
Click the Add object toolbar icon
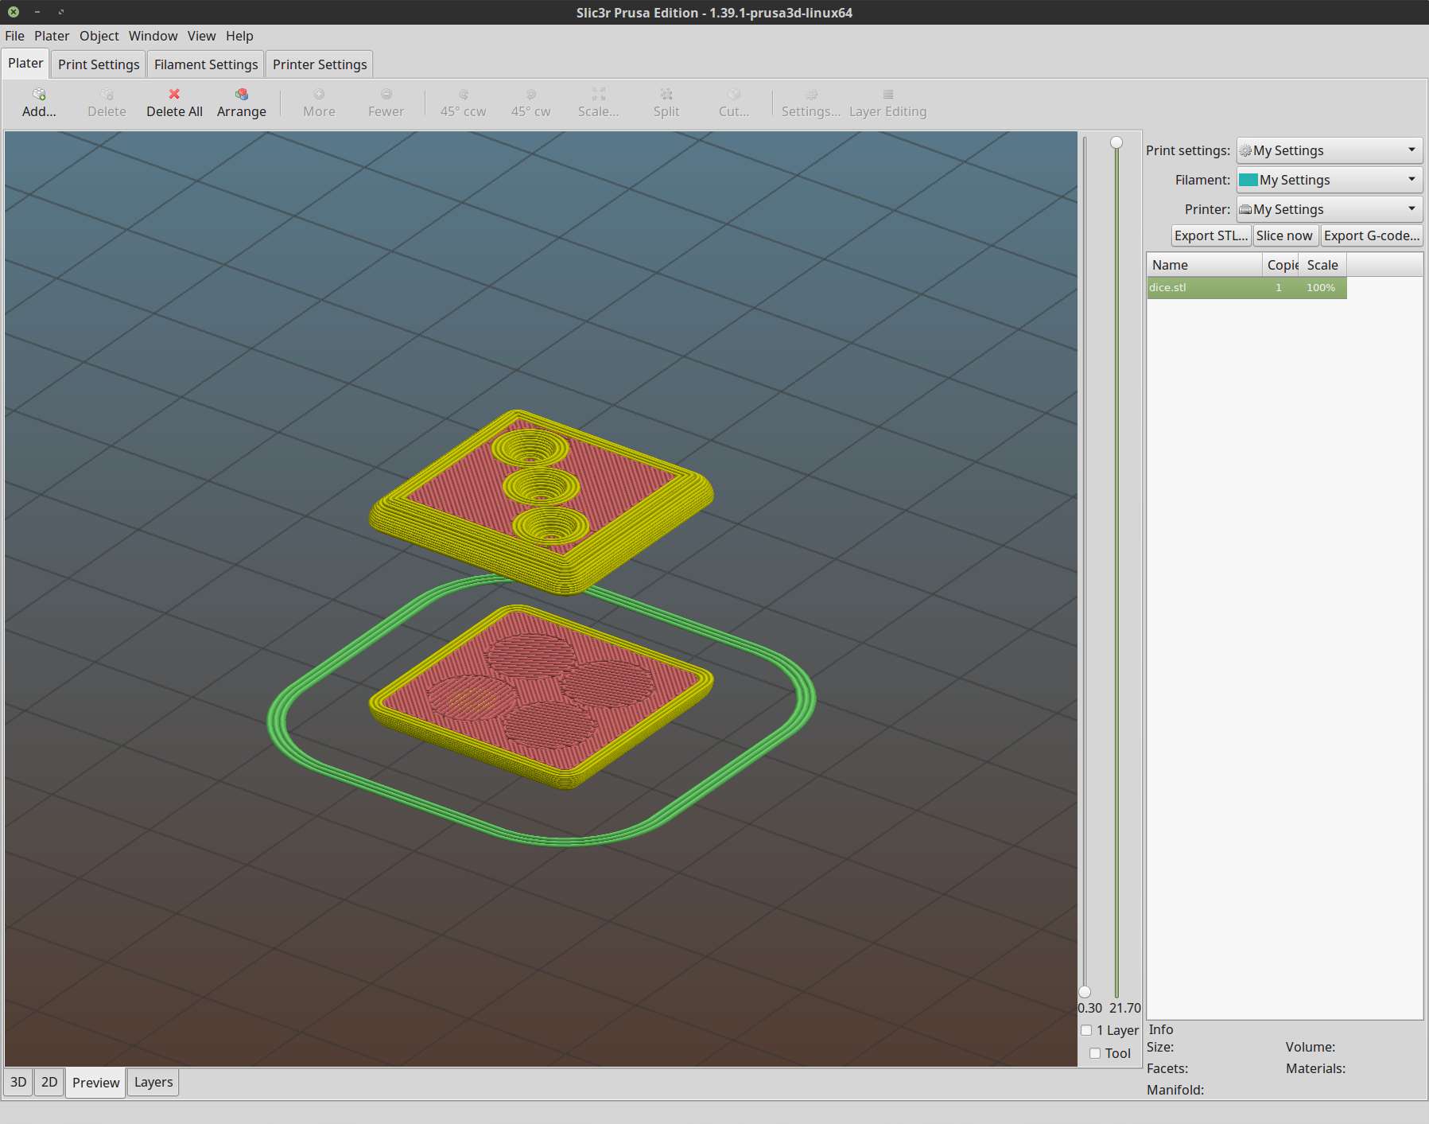pos(38,95)
